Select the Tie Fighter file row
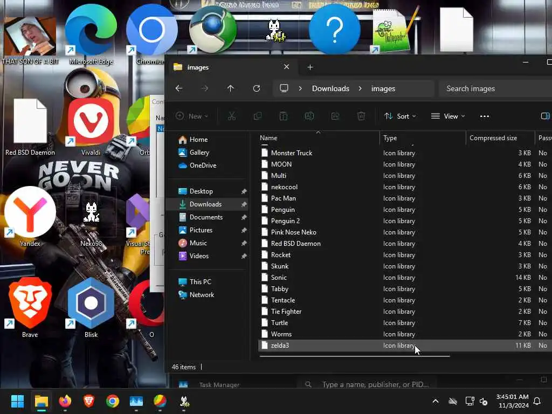The height and width of the screenshot is (414, 552). [405, 311]
